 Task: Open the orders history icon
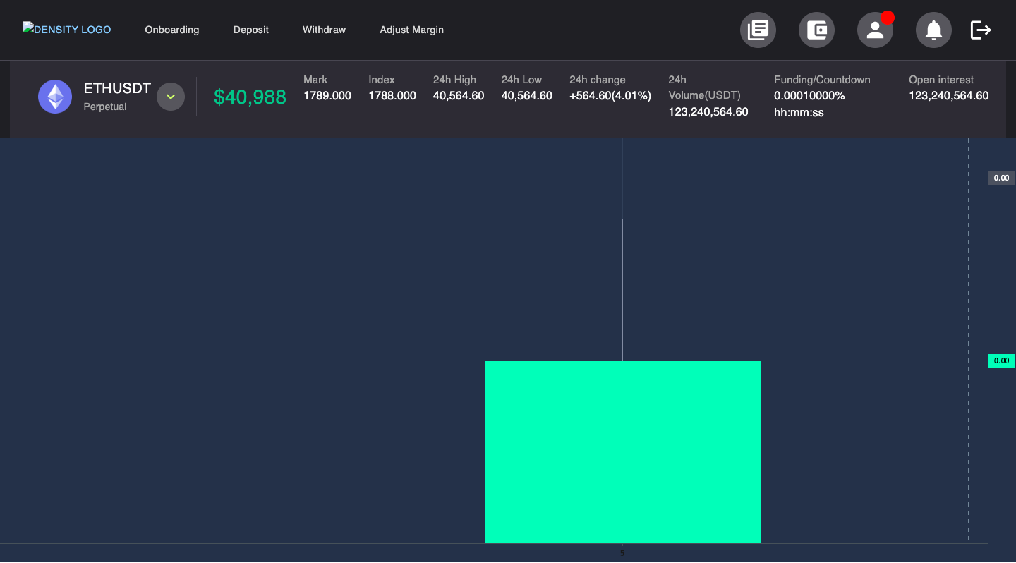coord(758,30)
